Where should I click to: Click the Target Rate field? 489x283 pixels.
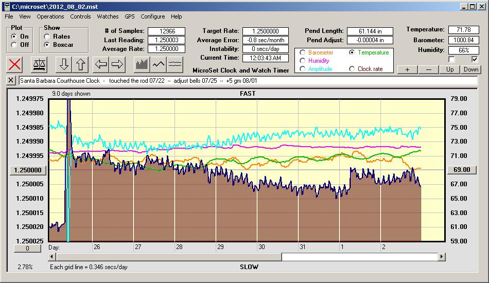coord(266,31)
